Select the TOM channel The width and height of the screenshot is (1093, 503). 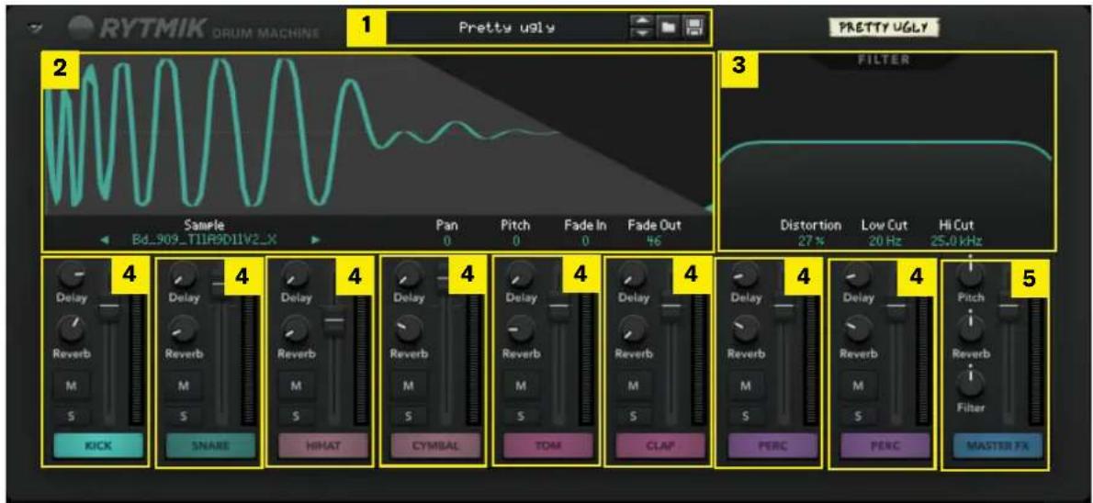547,444
